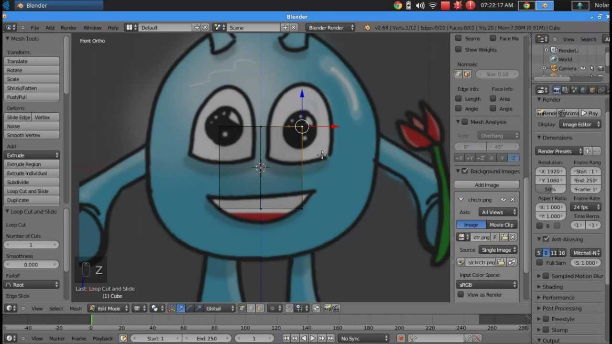Click the Subdivide button
The width and height of the screenshot is (612, 344).
32,182
